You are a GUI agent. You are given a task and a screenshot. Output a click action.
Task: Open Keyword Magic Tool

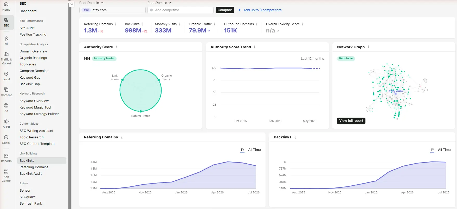coord(35,107)
